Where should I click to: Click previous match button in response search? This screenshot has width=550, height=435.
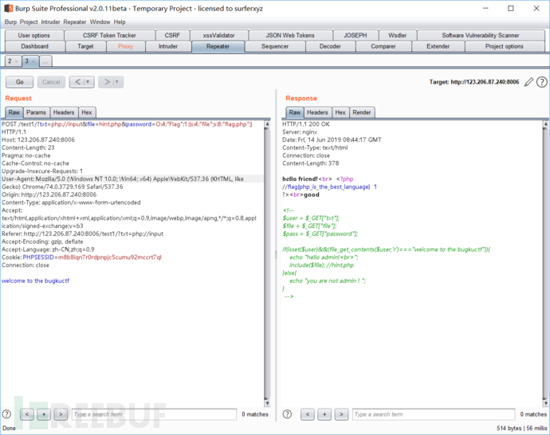(308, 414)
